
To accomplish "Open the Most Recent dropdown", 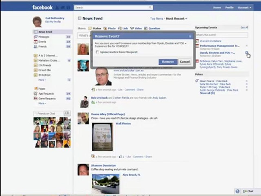I will [x=176, y=19].
